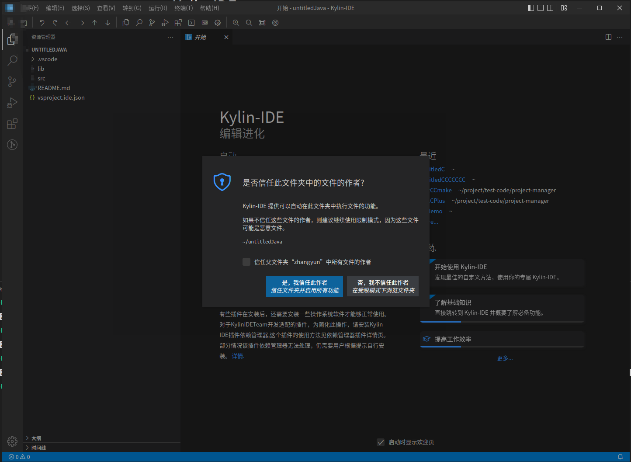Screen dimensions: 631x462
Task: Click 否，我不信任此作者 button
Action: pyautogui.click(x=383, y=286)
